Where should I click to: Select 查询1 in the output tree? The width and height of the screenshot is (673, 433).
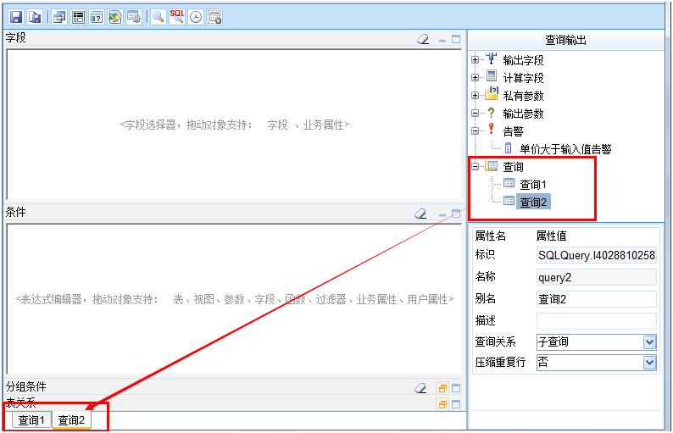[x=533, y=185]
